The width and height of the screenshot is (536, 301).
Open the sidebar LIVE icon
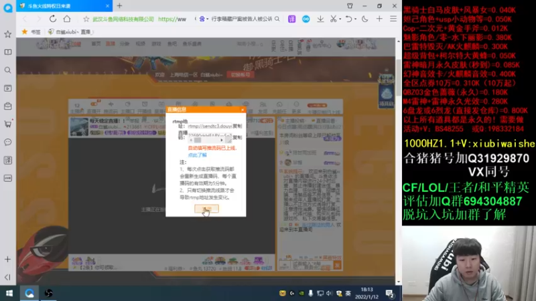point(7,178)
